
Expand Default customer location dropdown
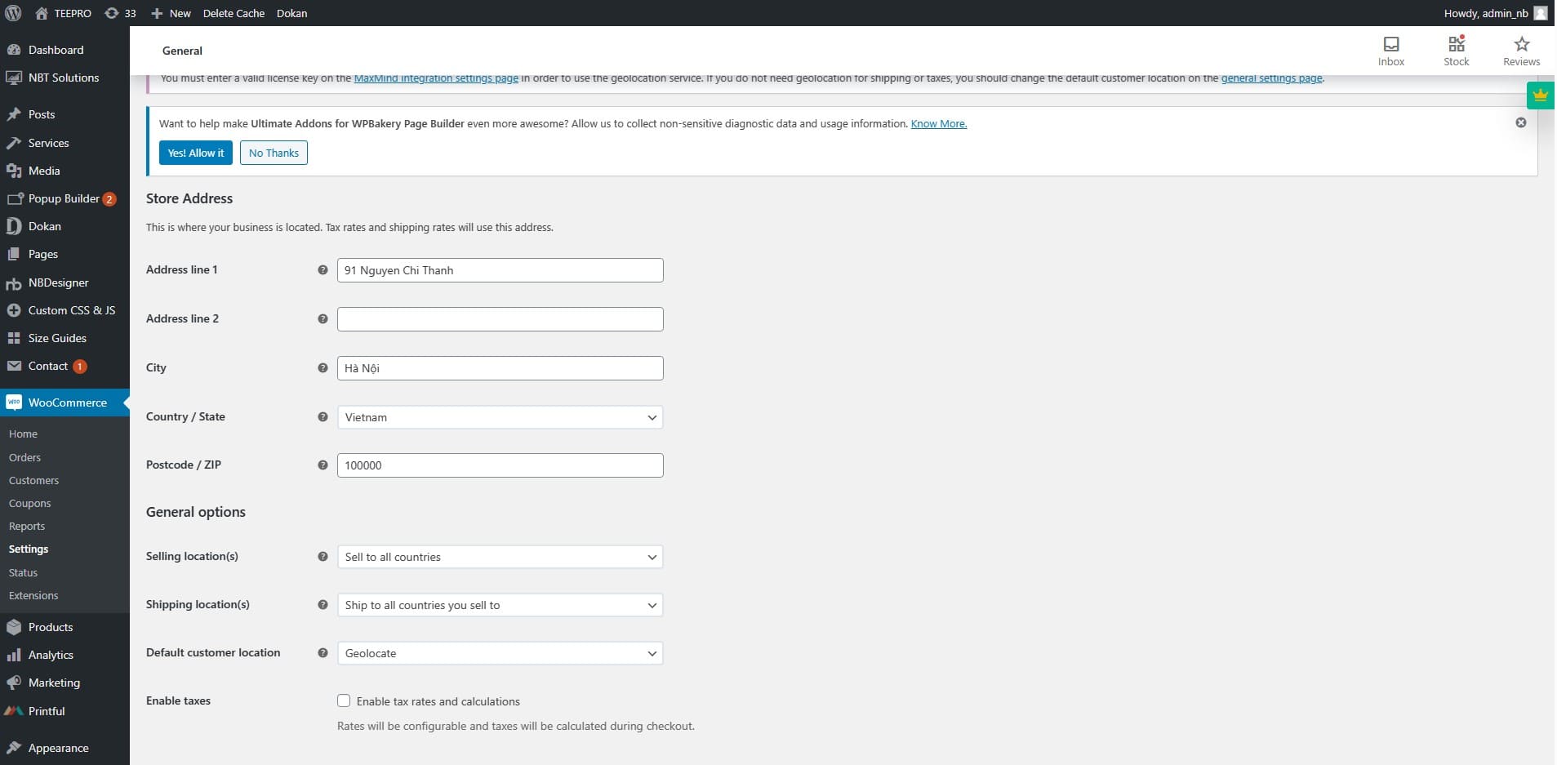pyautogui.click(x=500, y=653)
